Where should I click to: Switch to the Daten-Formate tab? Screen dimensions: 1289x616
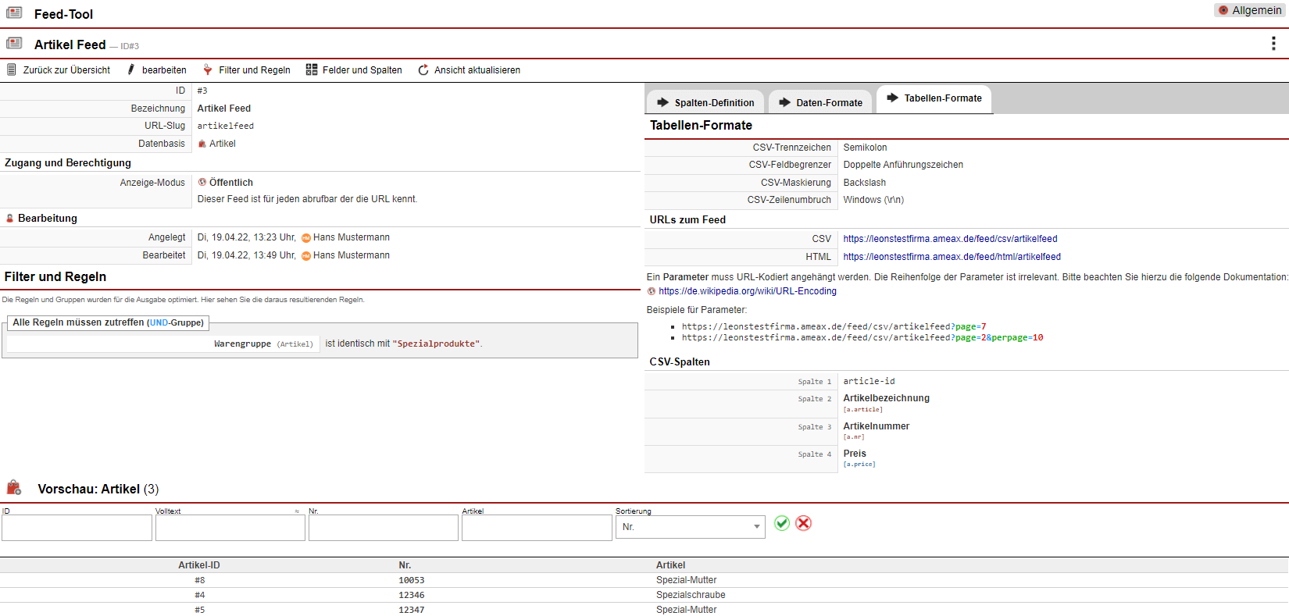pyautogui.click(x=819, y=102)
